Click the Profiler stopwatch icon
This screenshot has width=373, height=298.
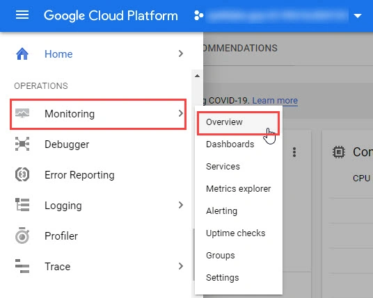tap(22, 235)
